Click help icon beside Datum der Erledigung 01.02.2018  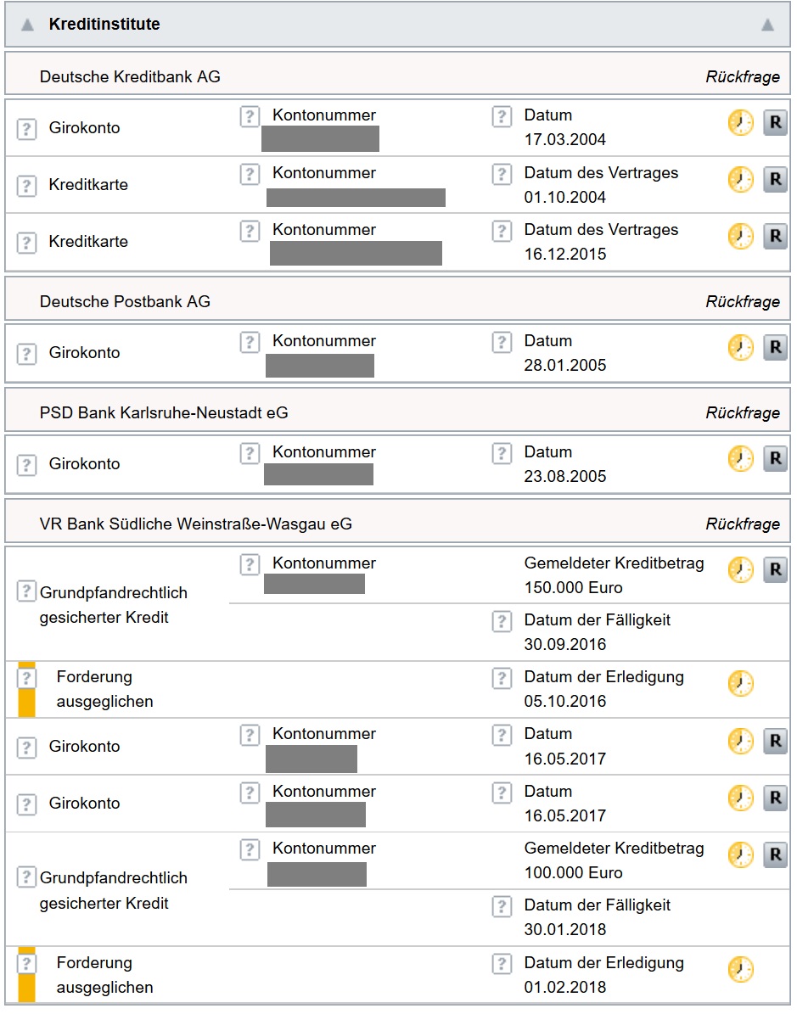[x=502, y=964]
